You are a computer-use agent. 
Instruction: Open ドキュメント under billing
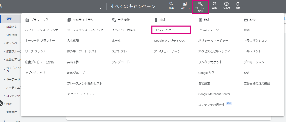coord(253,51)
